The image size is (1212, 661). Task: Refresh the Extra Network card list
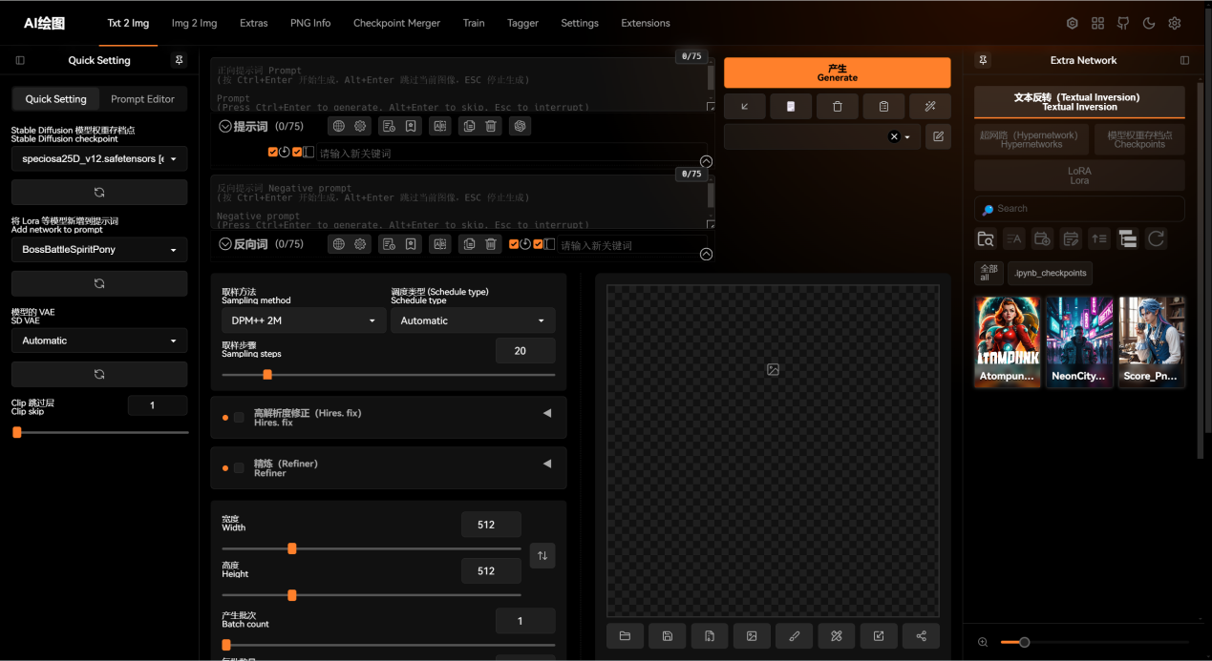[x=1156, y=238]
